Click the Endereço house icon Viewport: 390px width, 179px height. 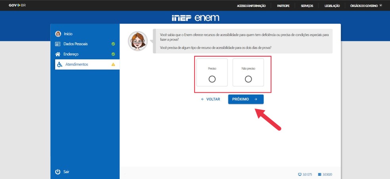coord(58,54)
